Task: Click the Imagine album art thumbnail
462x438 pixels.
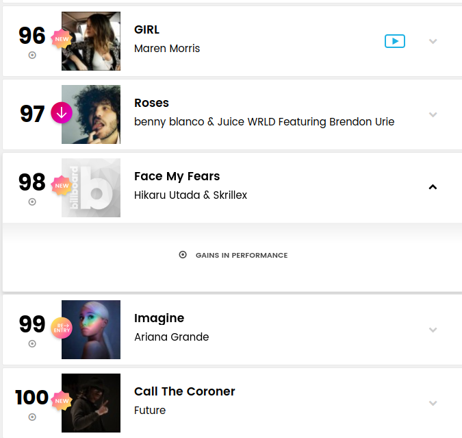Action: 91,330
